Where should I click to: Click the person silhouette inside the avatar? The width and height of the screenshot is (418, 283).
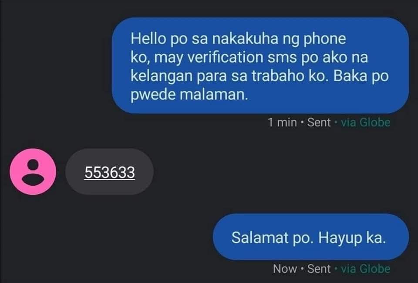(33, 172)
